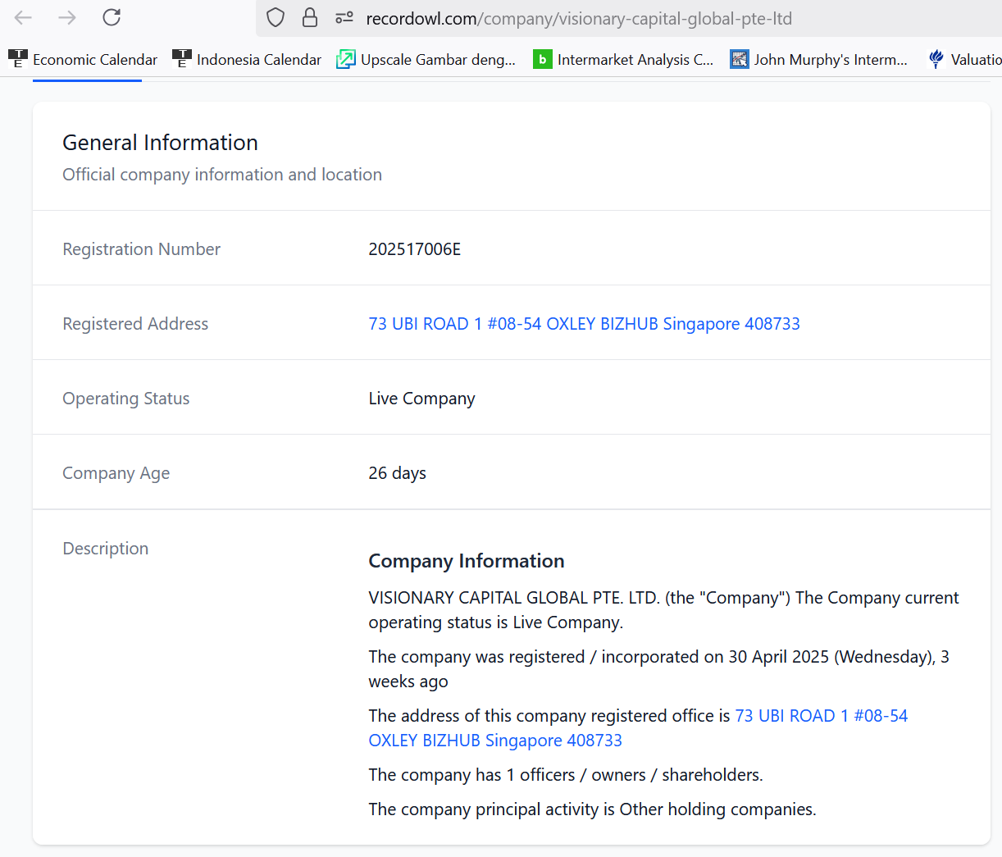This screenshot has height=857, width=1002.
Task: Click 'Official company information and location' subtitle
Action: (x=222, y=175)
